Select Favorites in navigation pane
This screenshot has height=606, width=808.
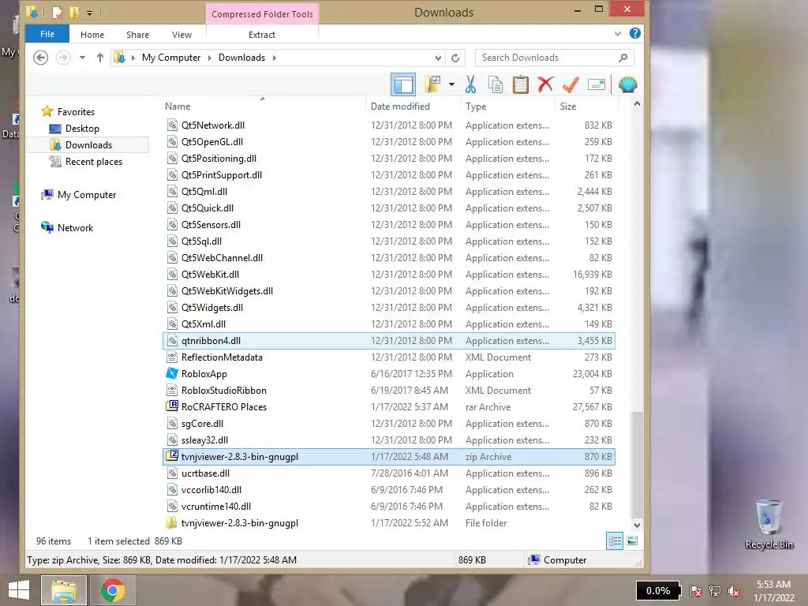(x=76, y=111)
